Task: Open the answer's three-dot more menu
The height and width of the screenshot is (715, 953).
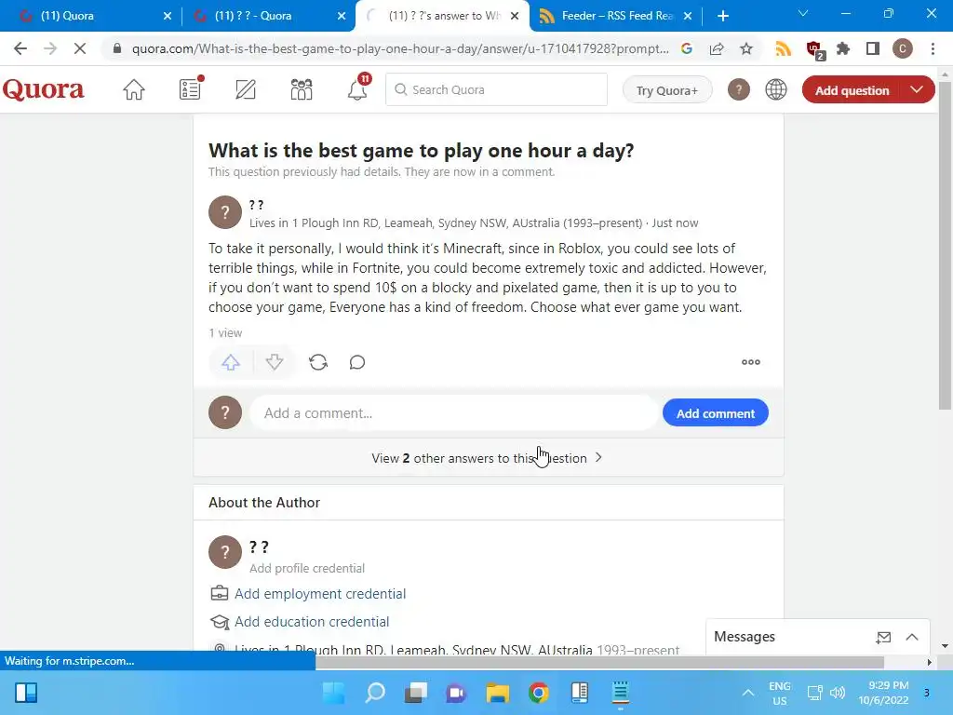Action: coord(751,362)
